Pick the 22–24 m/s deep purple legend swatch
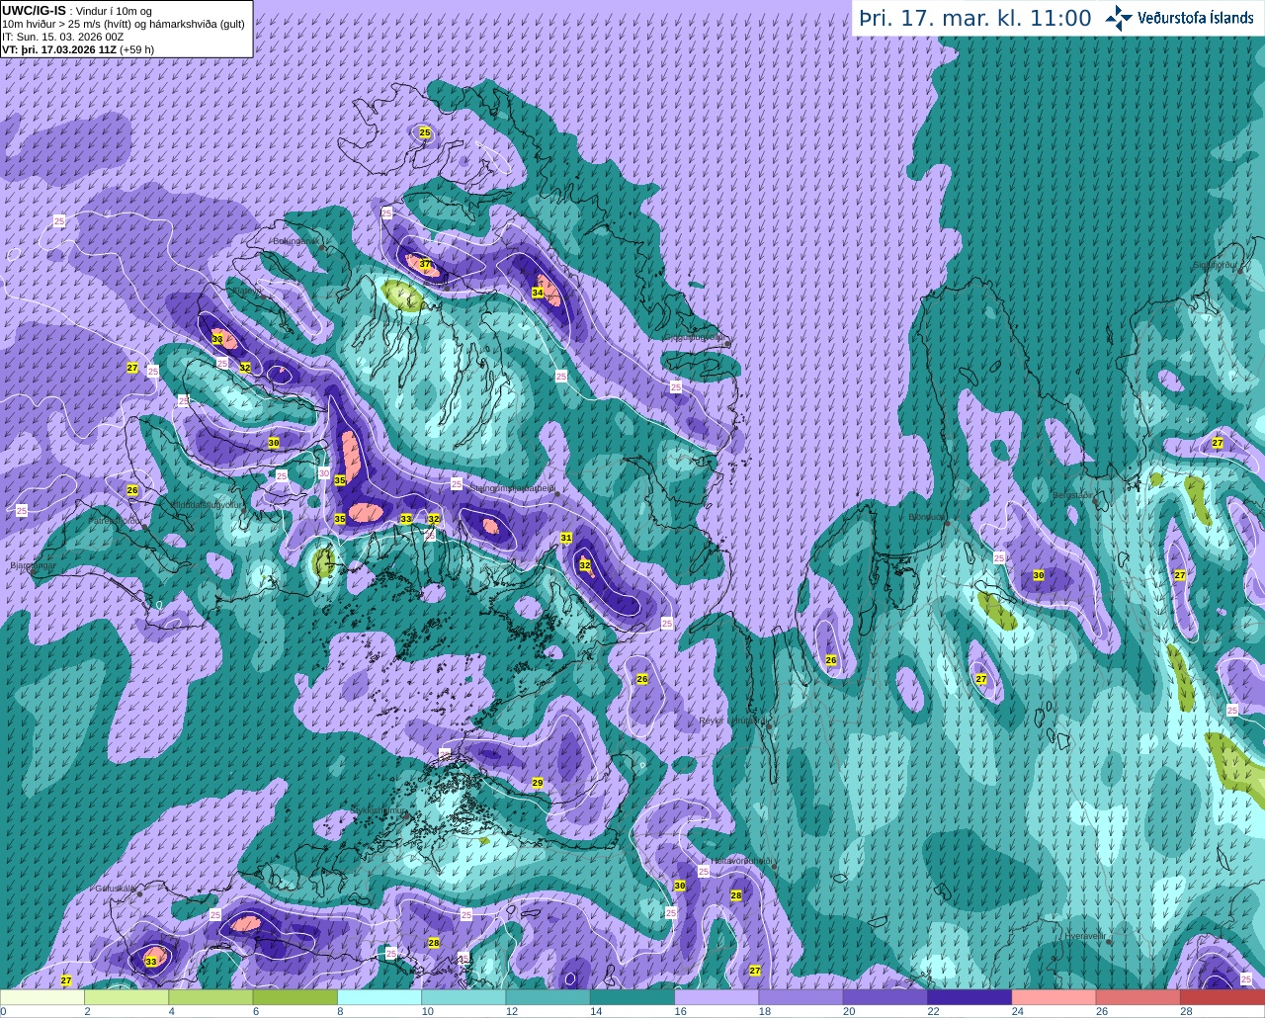Viewport: 1265px width, 1018px height. [970, 997]
